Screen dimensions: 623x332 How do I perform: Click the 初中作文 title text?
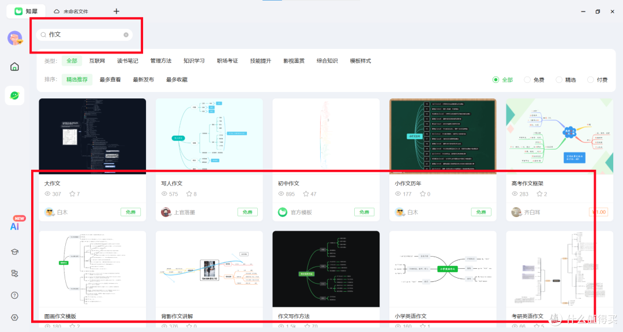288,184
